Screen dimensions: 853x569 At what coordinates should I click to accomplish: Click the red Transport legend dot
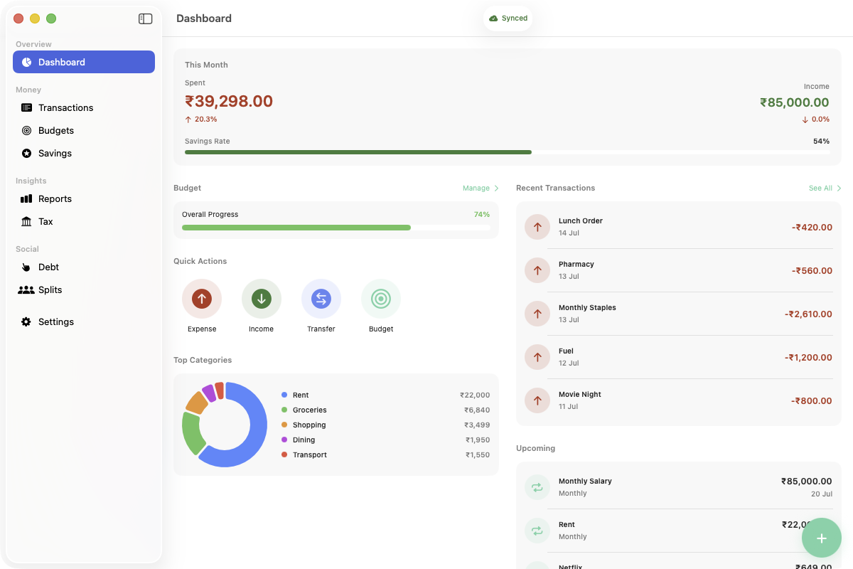pyautogui.click(x=284, y=454)
